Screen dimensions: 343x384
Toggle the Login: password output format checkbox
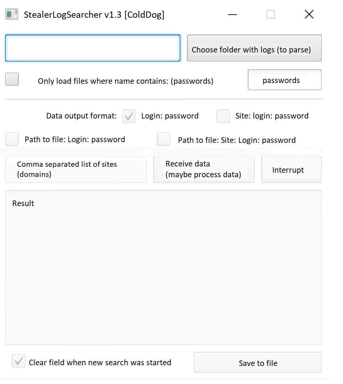click(x=129, y=116)
